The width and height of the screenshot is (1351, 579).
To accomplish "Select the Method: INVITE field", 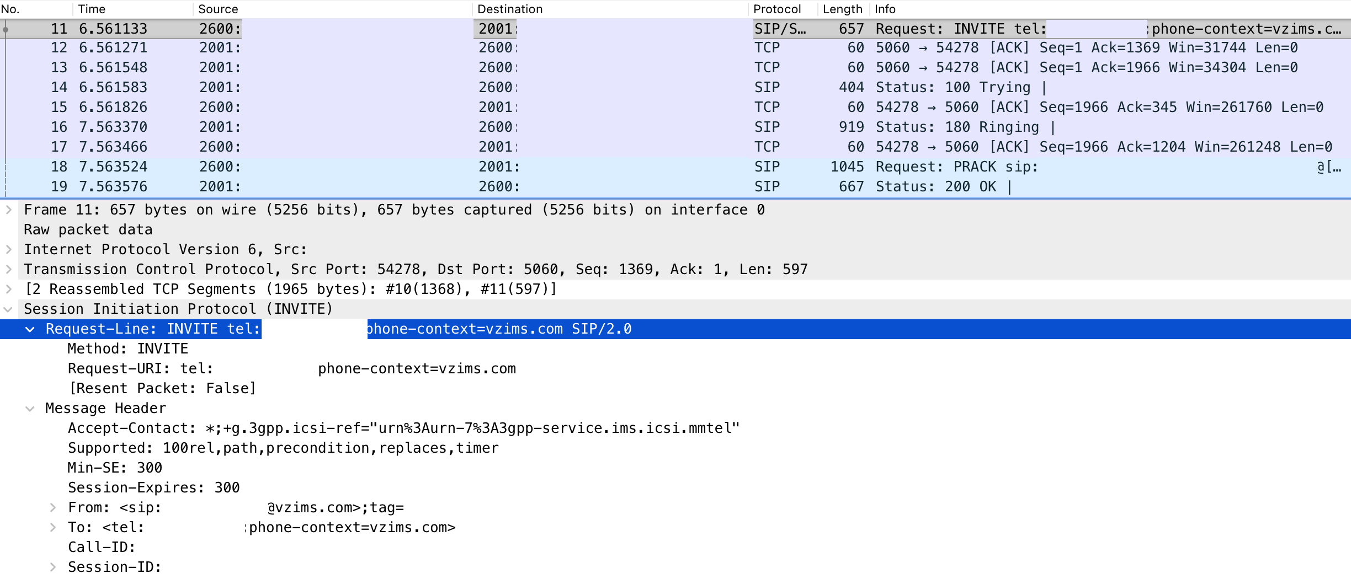I will 675,349.
